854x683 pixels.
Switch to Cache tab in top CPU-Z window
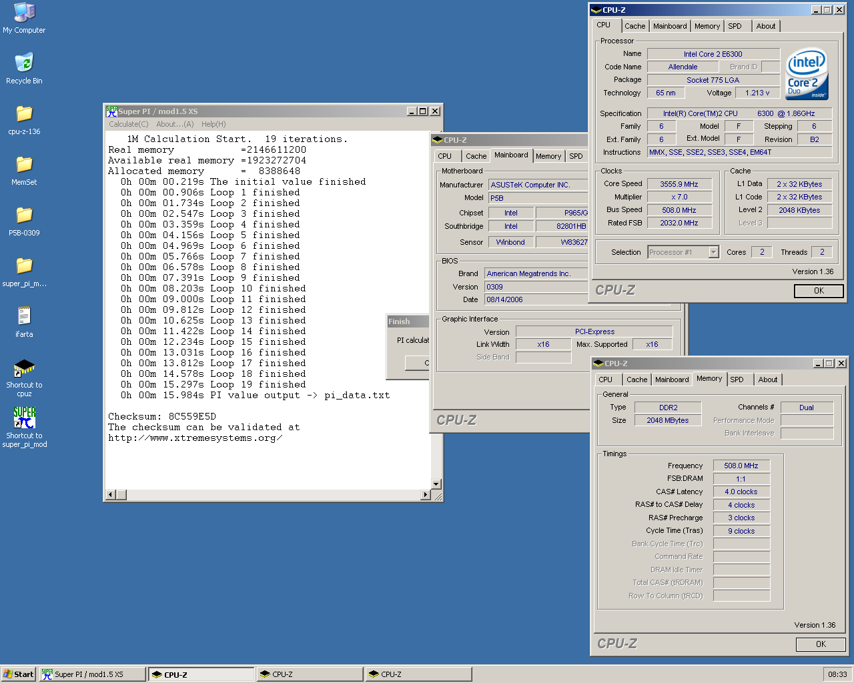635,26
